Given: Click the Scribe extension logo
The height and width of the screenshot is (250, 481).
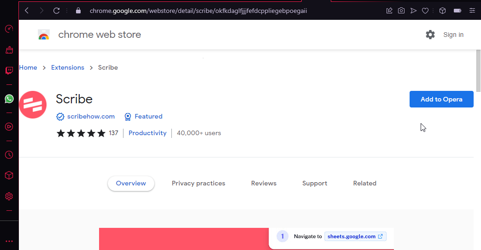Looking at the screenshot, I should click(x=33, y=105).
